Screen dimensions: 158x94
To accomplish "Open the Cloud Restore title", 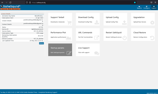I will [x=140, y=33].
